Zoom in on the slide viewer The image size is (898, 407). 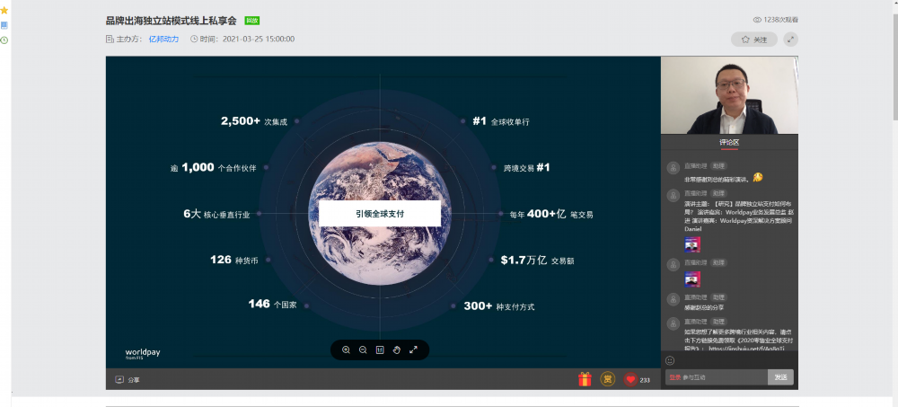click(346, 349)
